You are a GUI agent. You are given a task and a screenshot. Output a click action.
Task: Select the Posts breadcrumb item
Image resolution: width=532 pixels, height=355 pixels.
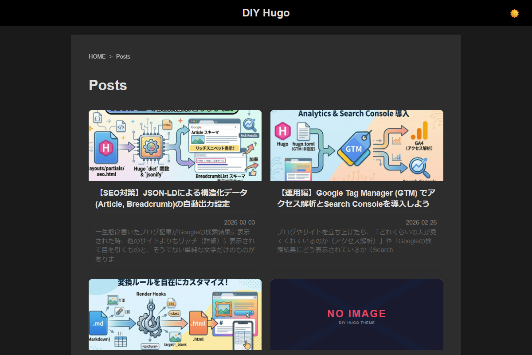(x=123, y=57)
